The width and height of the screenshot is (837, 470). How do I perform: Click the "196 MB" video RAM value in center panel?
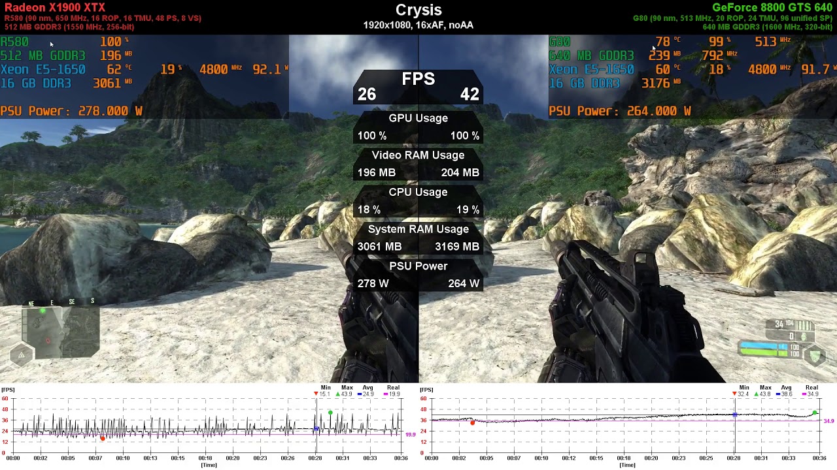377,172
